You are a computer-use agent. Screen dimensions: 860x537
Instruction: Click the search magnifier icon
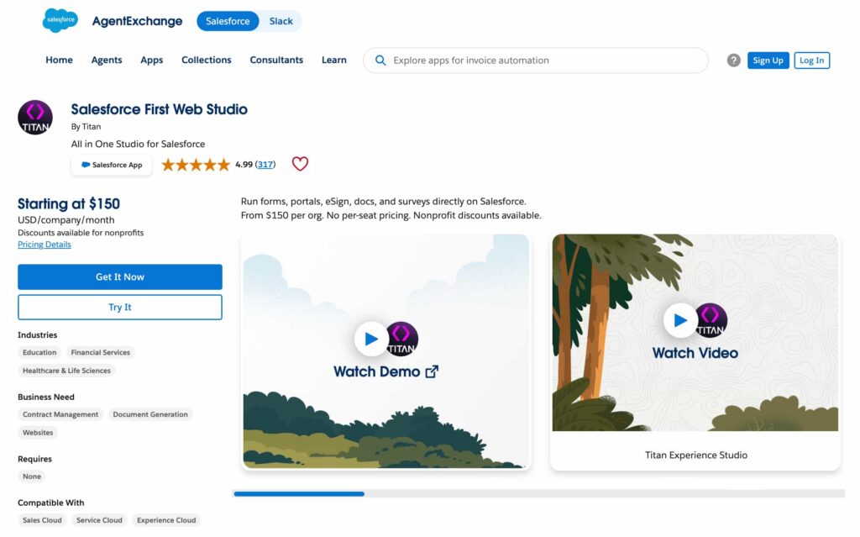[x=380, y=61]
